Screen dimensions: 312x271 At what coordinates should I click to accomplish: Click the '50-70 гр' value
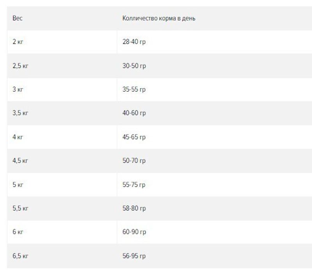[x=134, y=160]
